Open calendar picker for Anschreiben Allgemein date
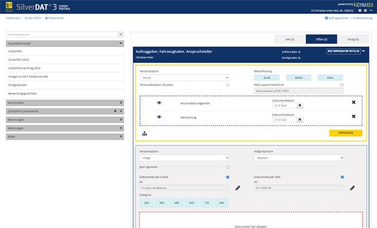 [x=300, y=106]
